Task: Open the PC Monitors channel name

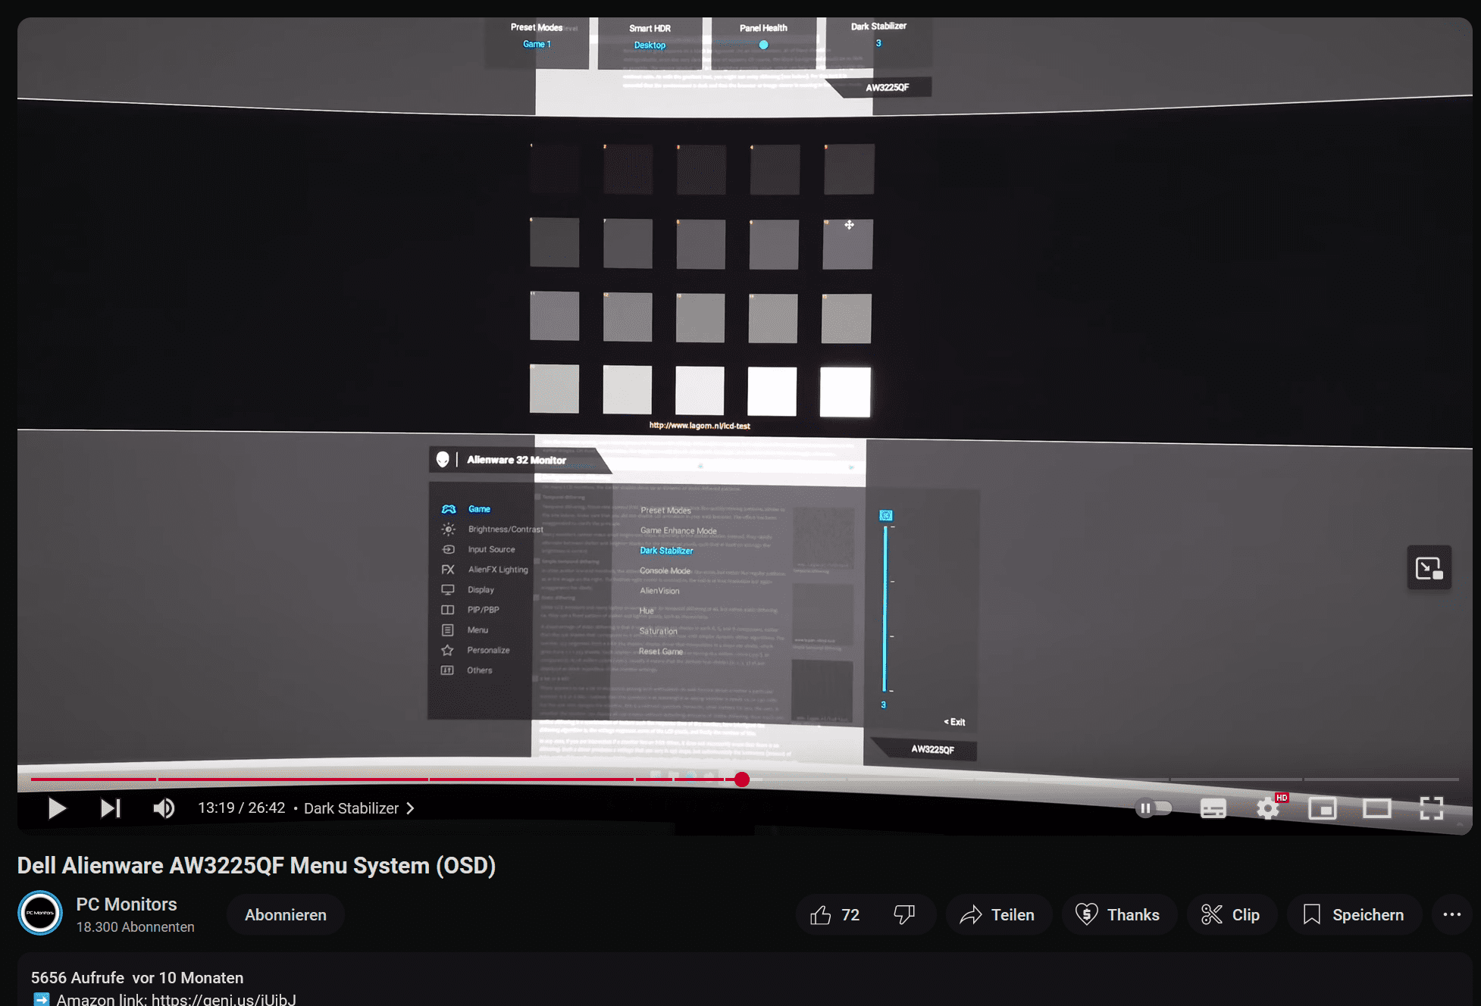Action: (x=127, y=904)
